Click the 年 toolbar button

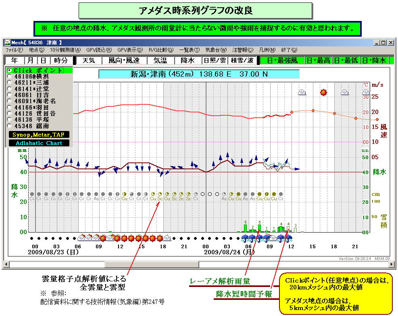(x=15, y=60)
